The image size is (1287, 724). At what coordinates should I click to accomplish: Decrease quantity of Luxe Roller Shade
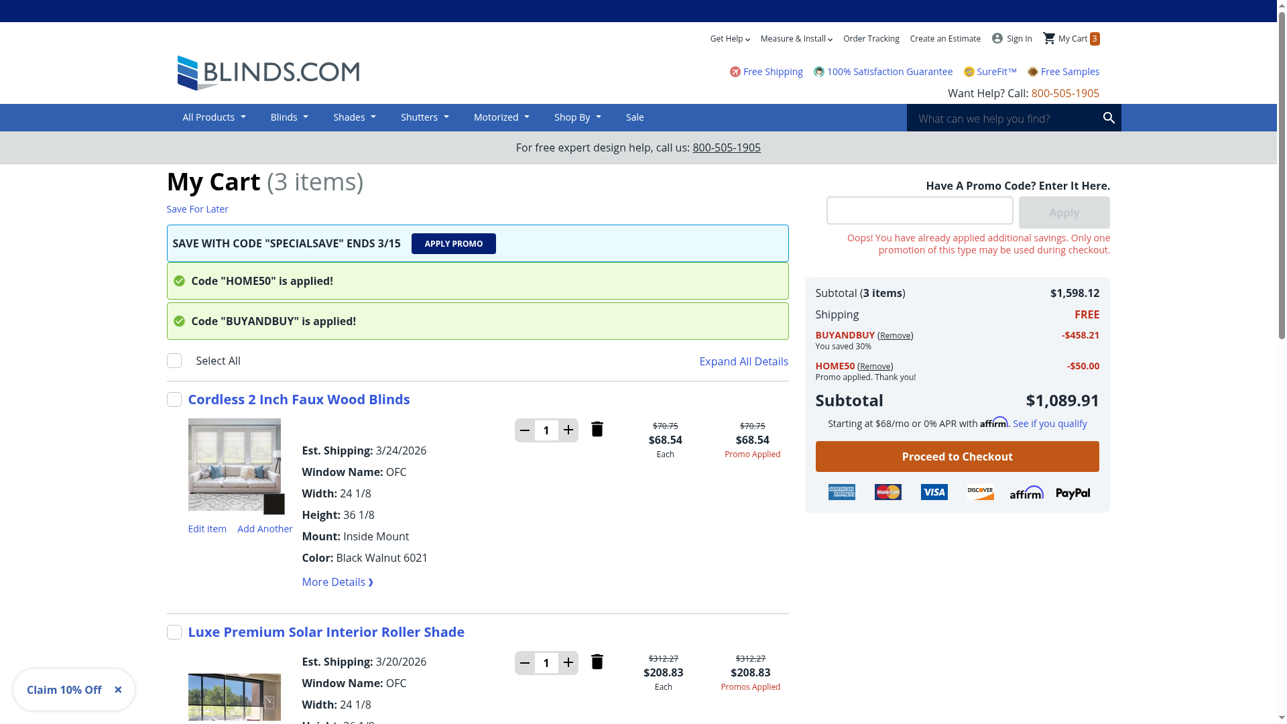point(525,663)
